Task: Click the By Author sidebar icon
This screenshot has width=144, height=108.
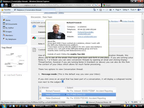Action: (x=4, y=27)
